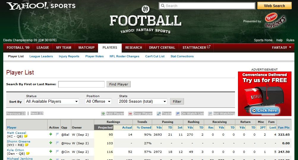Click the Drop Player legend minus icon

130,113
